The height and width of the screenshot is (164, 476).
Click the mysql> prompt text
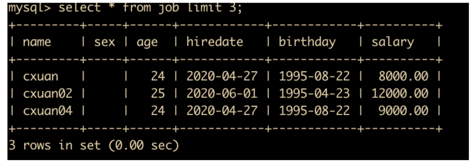tap(30, 7)
